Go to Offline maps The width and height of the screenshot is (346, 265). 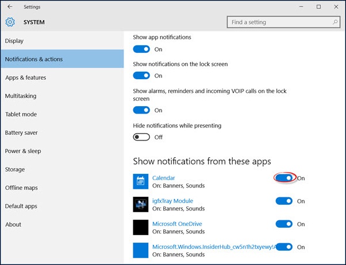[62, 188]
